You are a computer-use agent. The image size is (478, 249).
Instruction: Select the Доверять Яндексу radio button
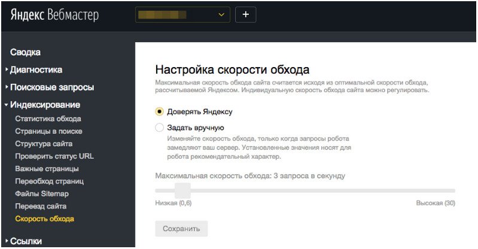click(159, 111)
